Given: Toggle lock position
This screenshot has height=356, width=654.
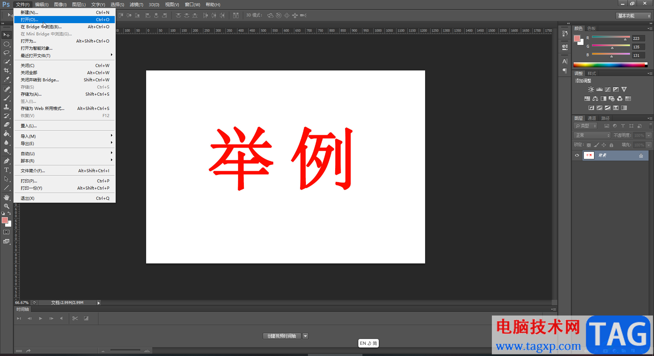Looking at the screenshot, I should 604,145.
